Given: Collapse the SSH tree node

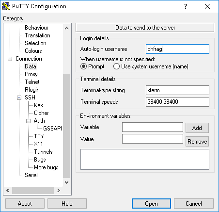Looking at the screenshot, I should click(19, 98).
